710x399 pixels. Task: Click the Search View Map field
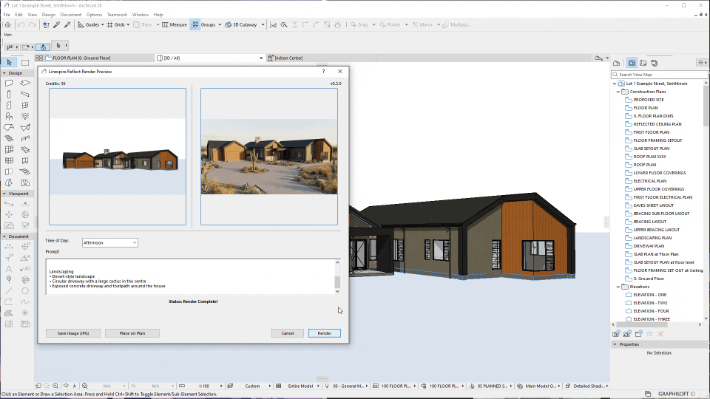point(658,75)
